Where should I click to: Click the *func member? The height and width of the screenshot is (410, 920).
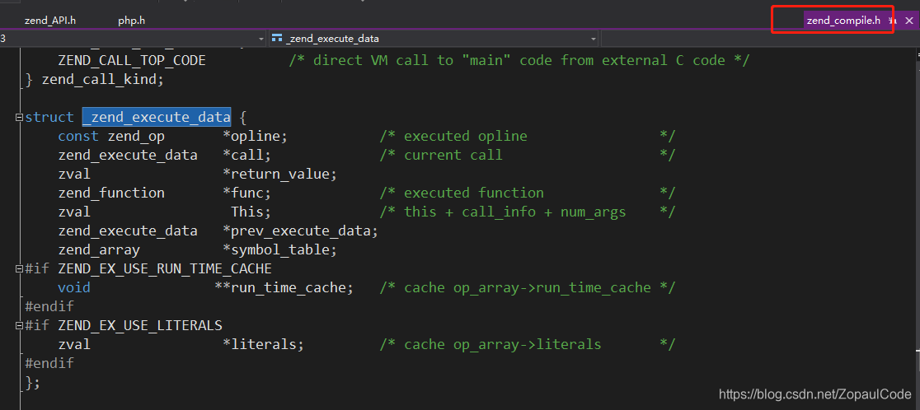click(247, 193)
